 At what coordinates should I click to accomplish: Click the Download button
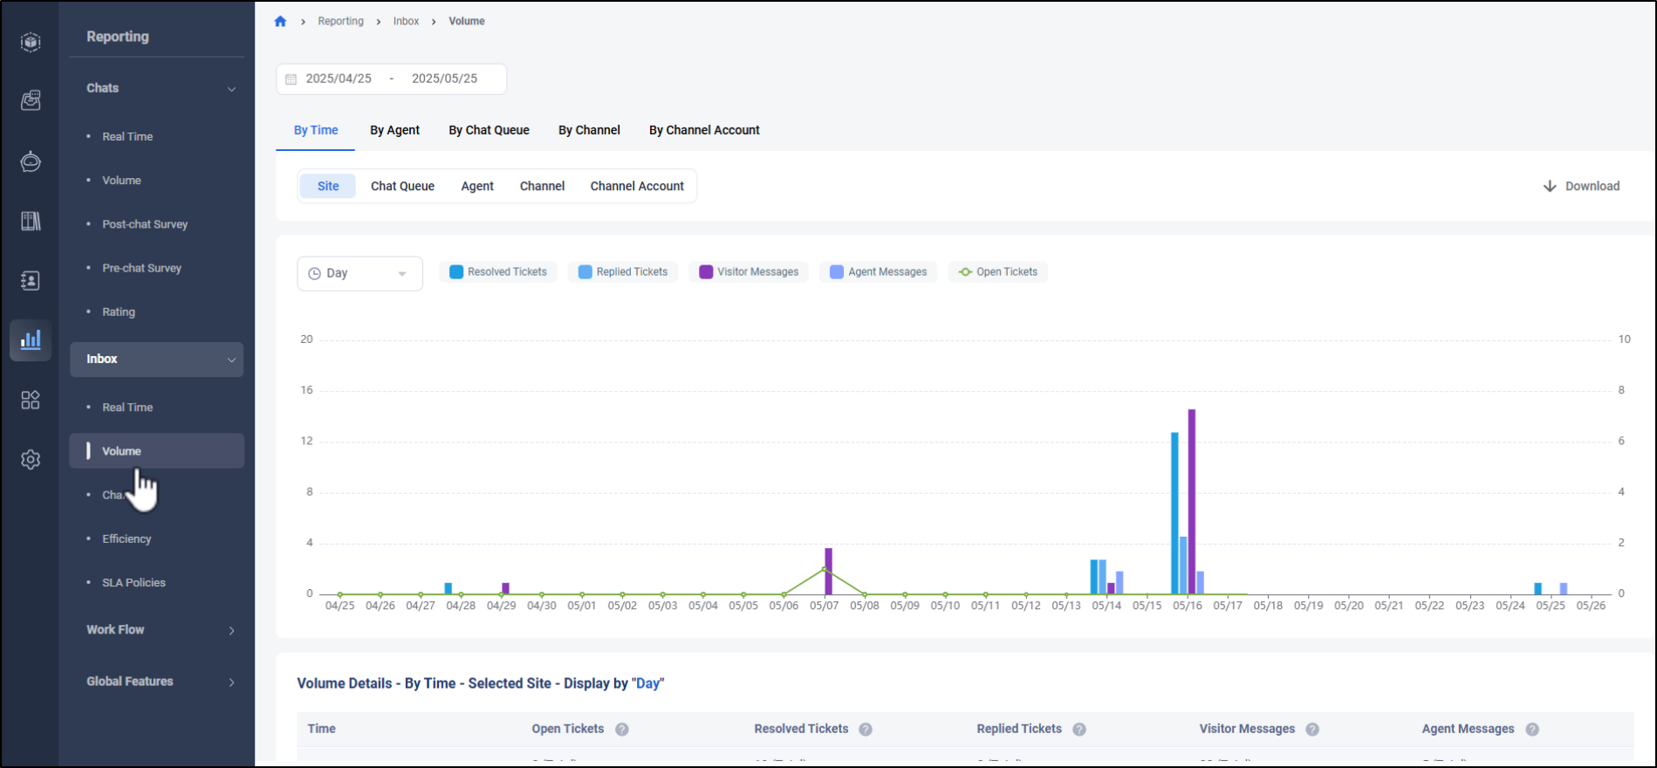(x=1581, y=186)
